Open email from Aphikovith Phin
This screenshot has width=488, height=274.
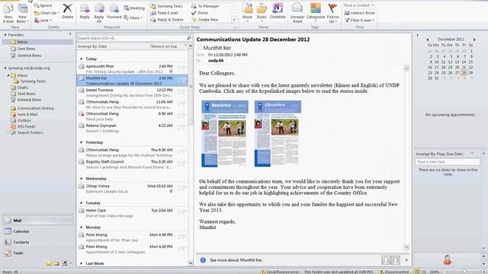pyautogui.click(x=132, y=68)
